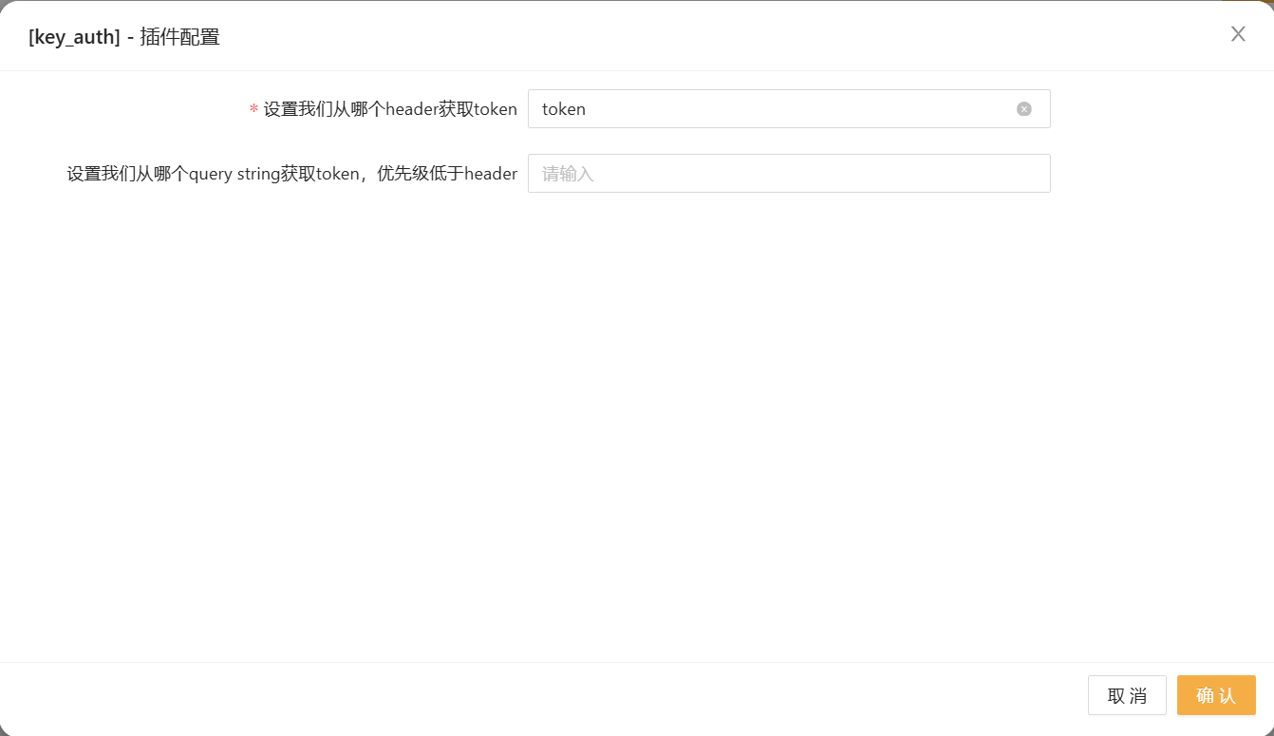
Task: Click the header token input field
Action: tap(789, 109)
